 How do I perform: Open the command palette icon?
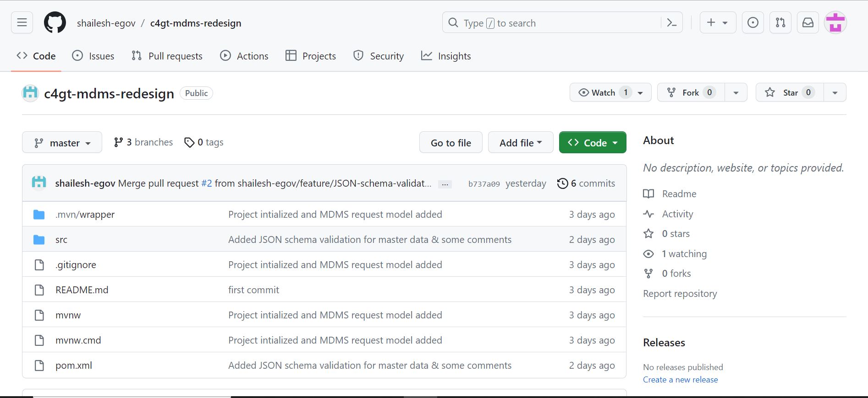point(671,23)
